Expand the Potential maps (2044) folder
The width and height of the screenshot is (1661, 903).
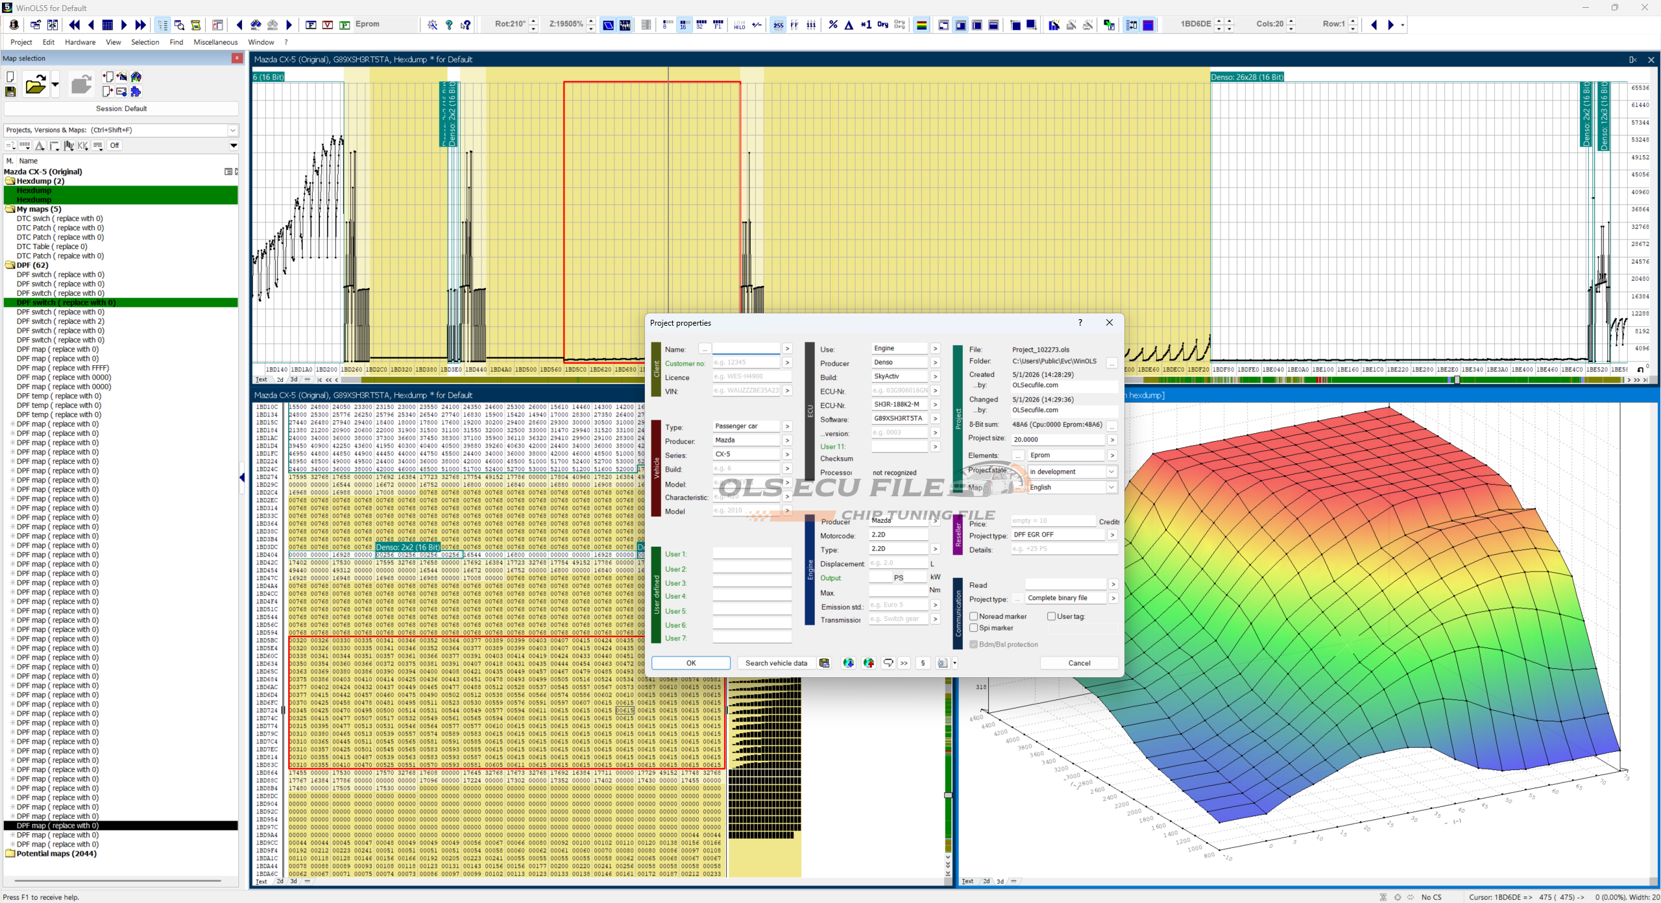click(10, 854)
